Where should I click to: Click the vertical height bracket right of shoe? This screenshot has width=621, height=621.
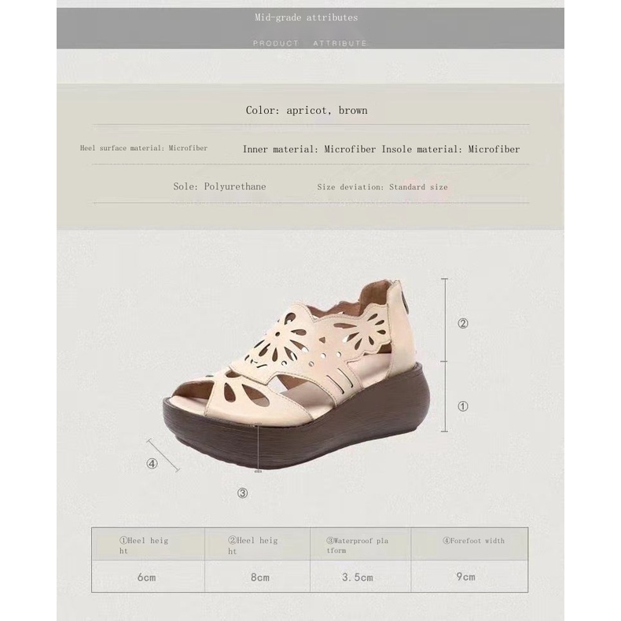(x=444, y=355)
